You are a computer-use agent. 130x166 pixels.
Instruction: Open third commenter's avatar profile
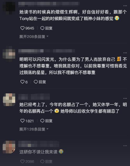[9, 100]
